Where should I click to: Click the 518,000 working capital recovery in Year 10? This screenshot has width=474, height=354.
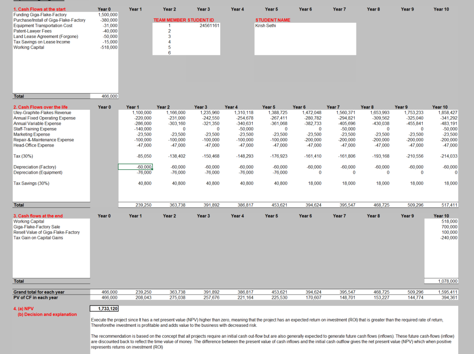[x=449, y=221]
